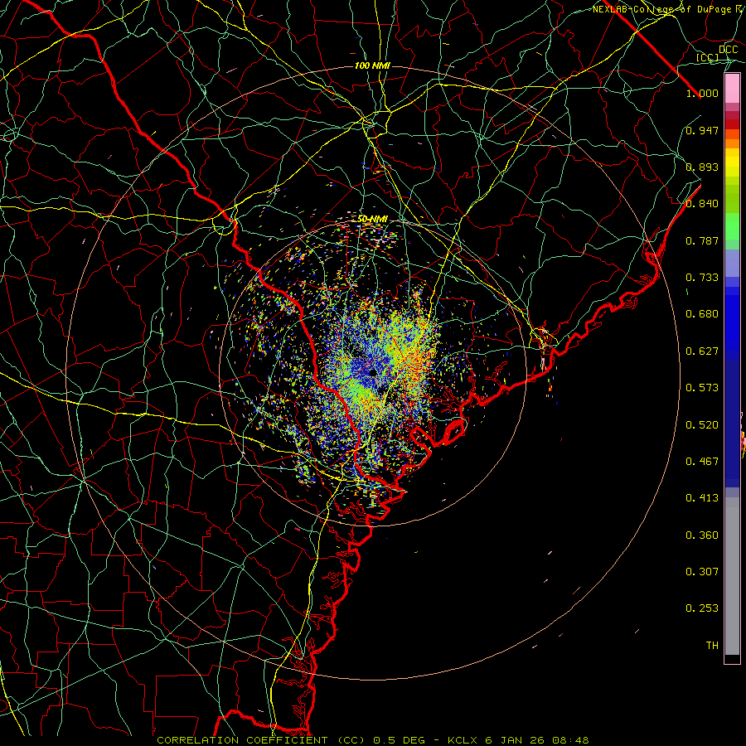The image size is (746, 746).
Task: Click the 6 JAN 26 date text
Action: 515,740
